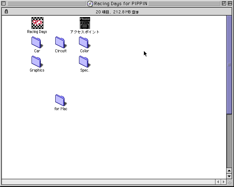Click the window close box
Viewport: 234px width, 187px height.
pos(4,3)
